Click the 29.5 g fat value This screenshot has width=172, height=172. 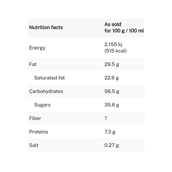[112, 64]
